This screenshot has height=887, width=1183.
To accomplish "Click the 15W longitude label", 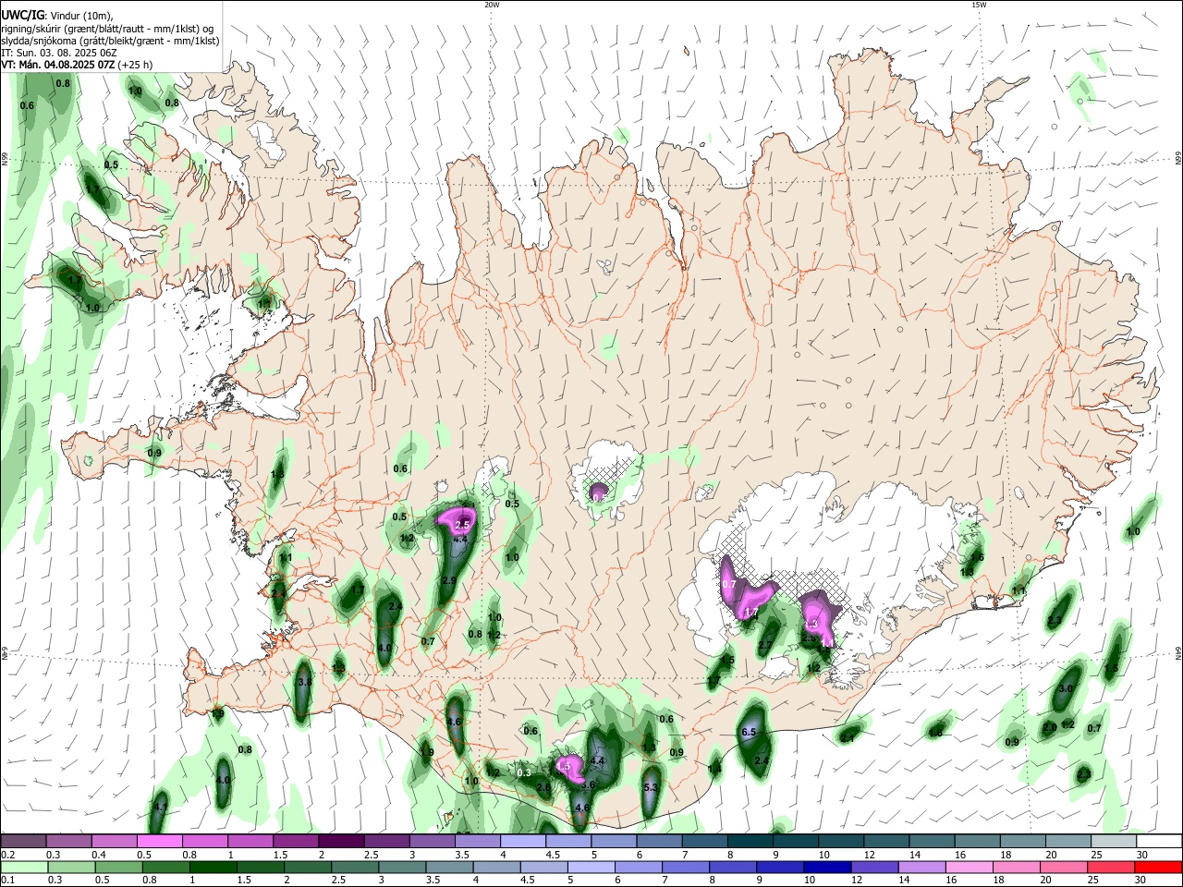I will [979, 5].
